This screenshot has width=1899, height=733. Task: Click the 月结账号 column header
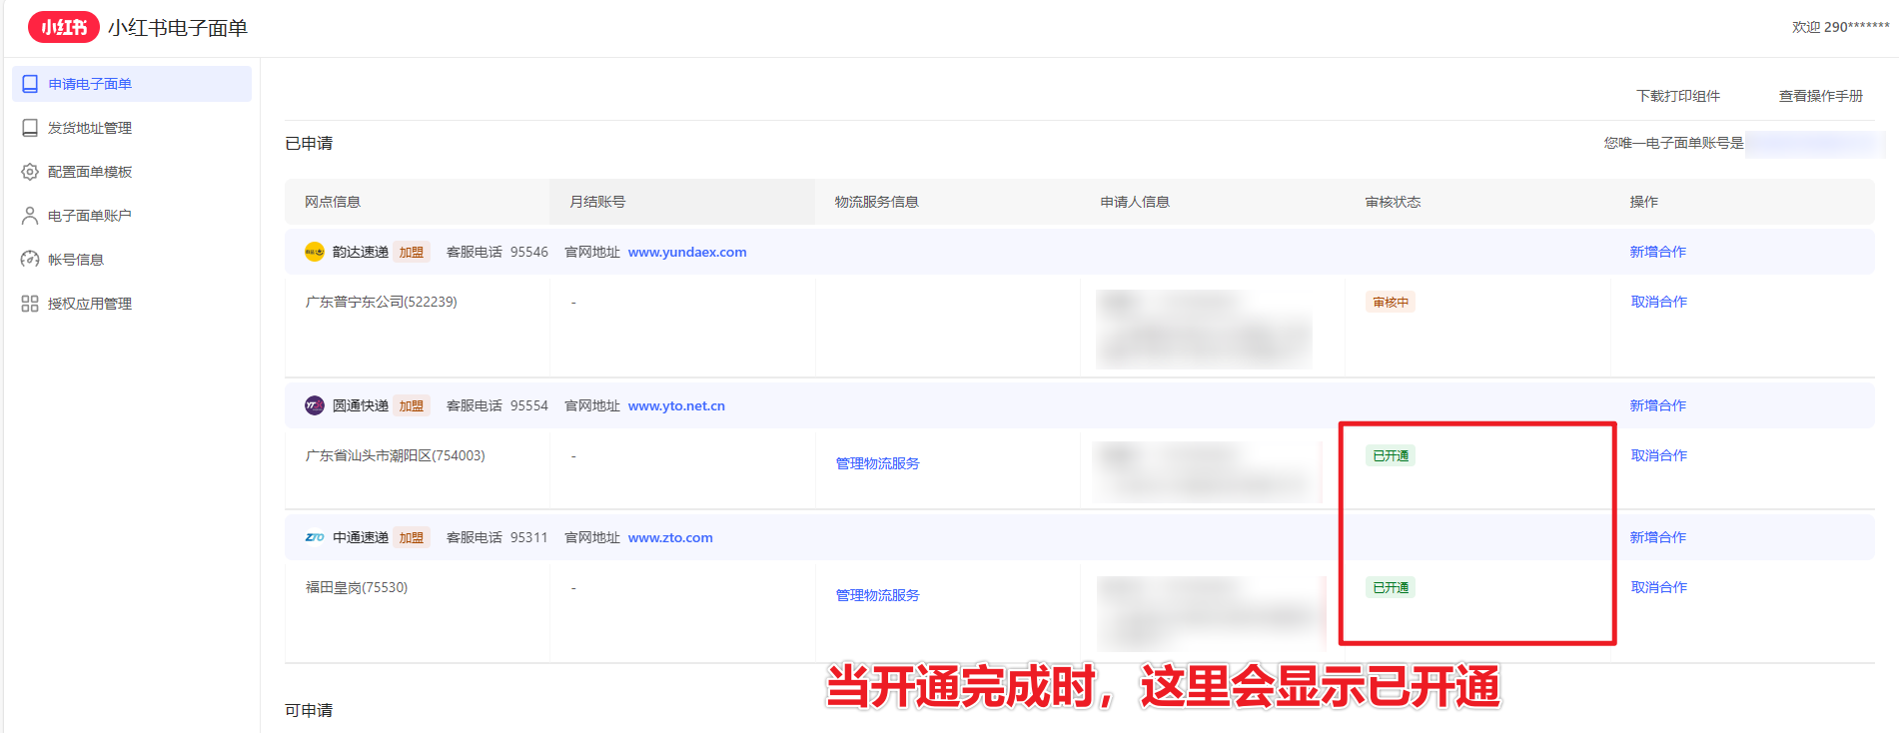tap(597, 202)
